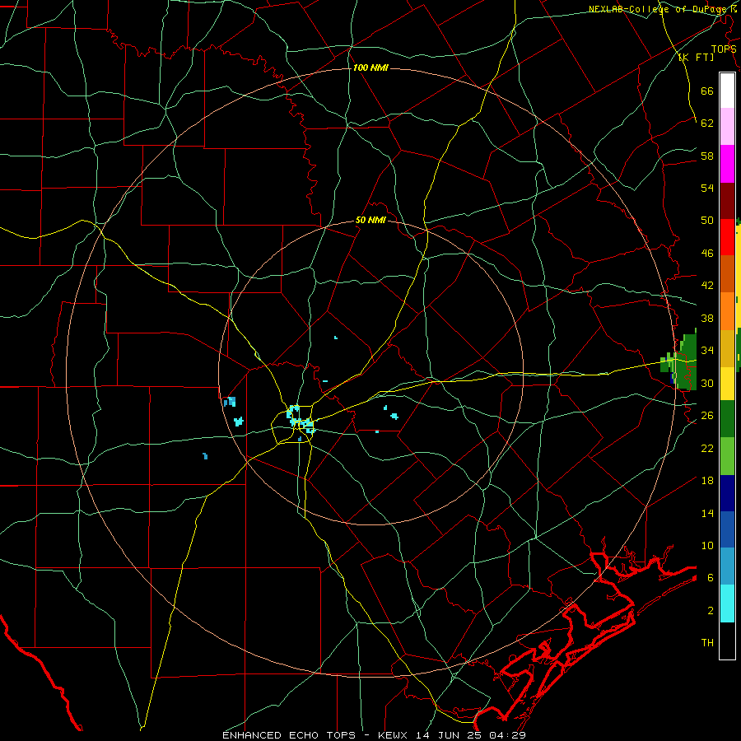Pick the cyan 2 kft legend swatch
The image size is (741, 741).
[x=727, y=604]
